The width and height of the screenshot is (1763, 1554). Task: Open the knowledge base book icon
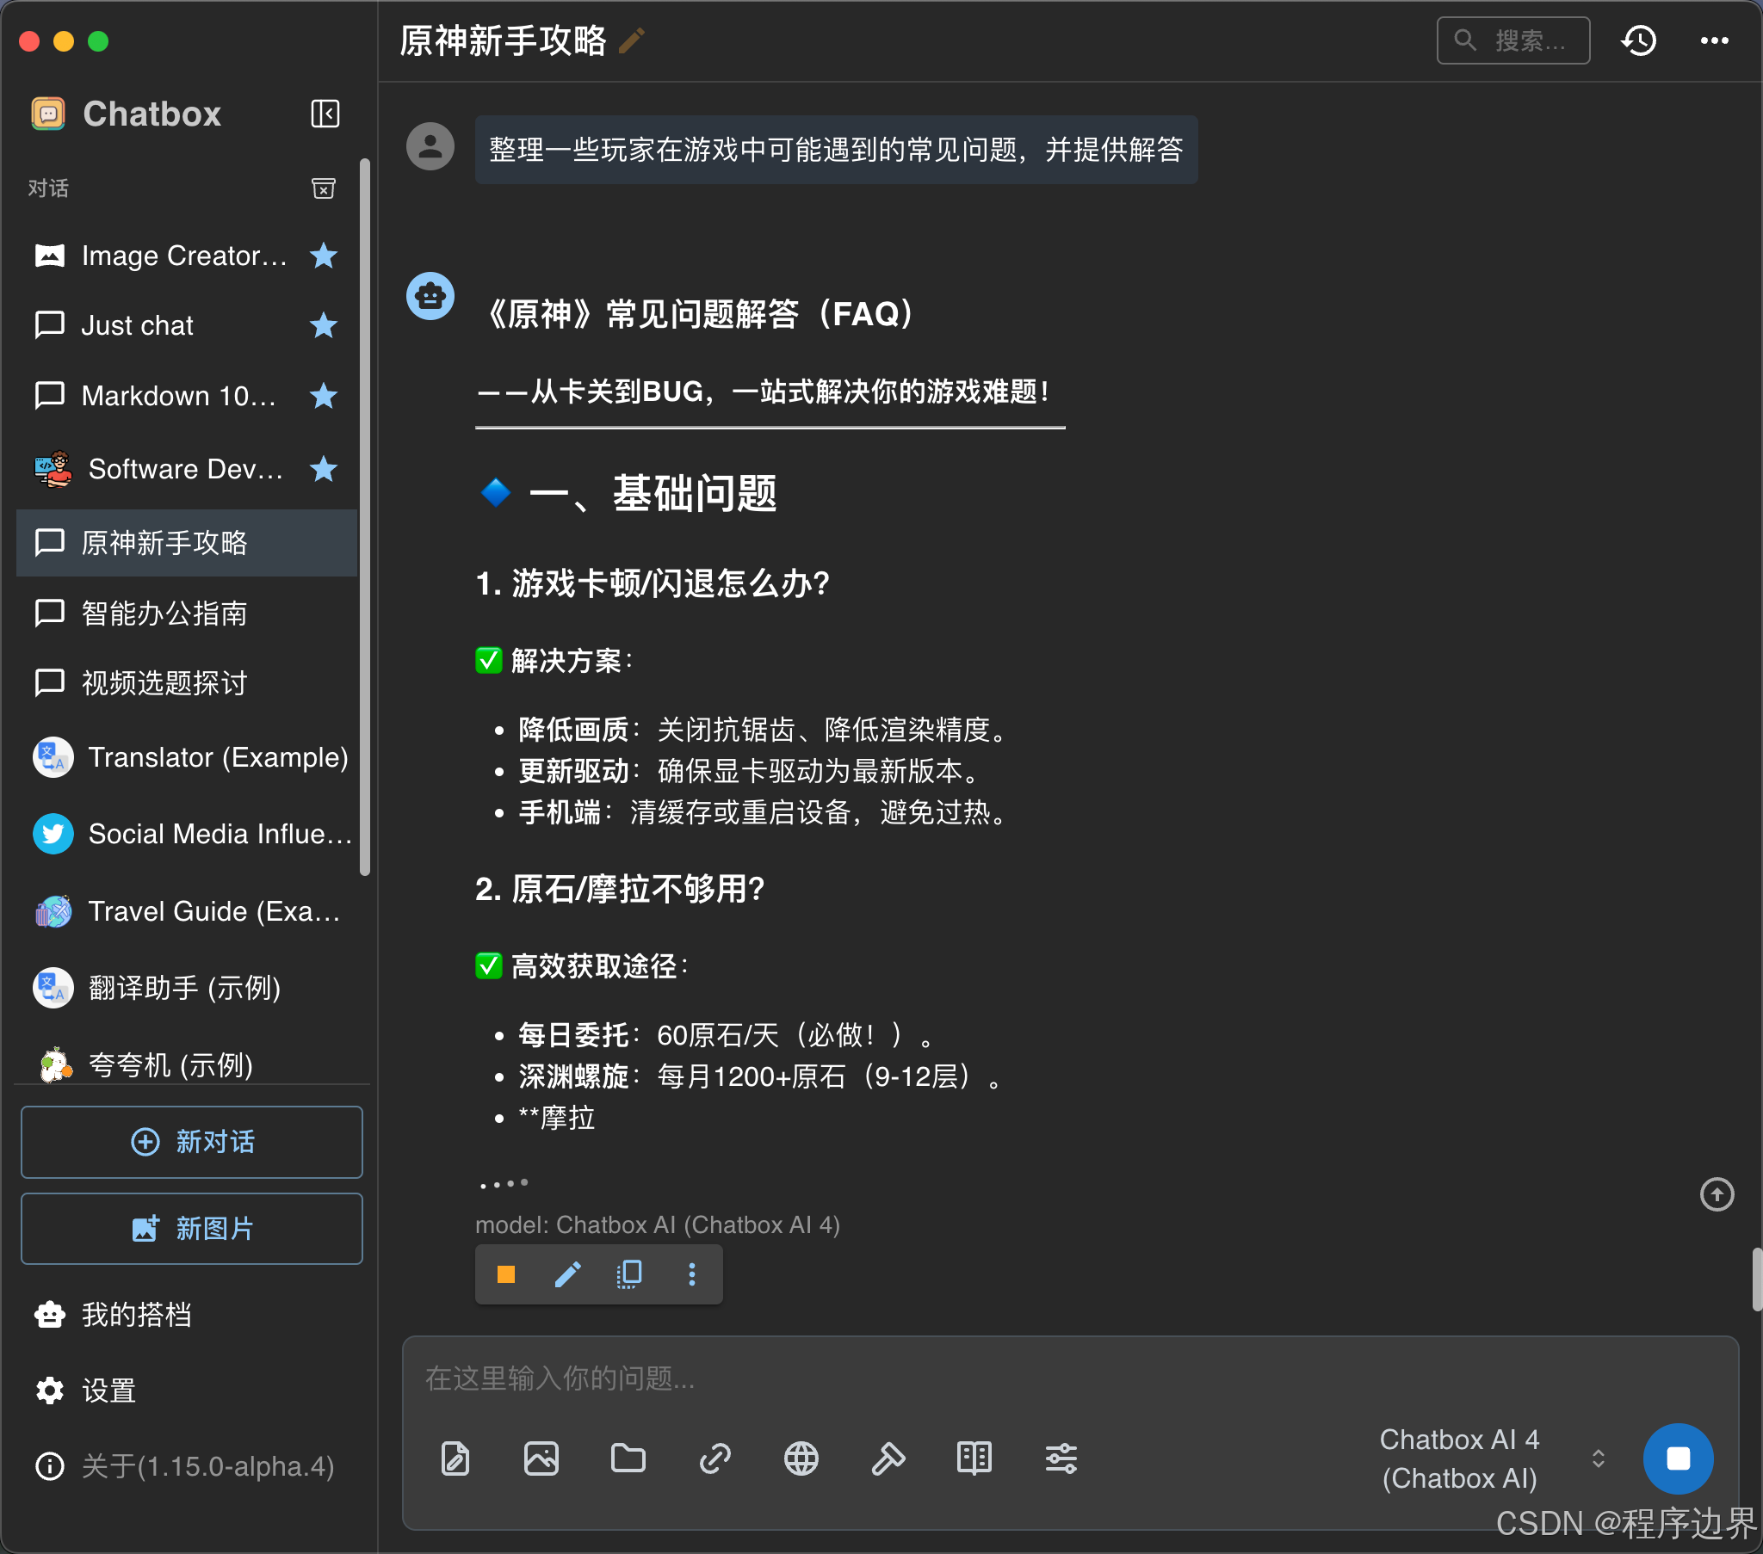click(x=974, y=1458)
